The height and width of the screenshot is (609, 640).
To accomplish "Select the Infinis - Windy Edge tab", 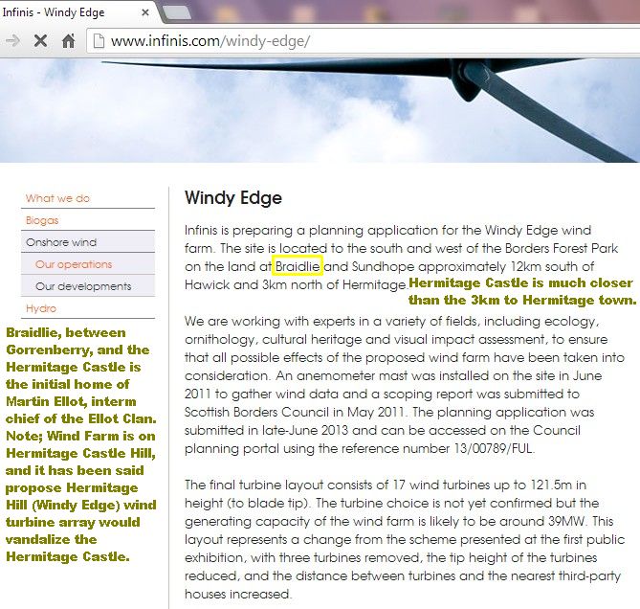I will [x=77, y=12].
